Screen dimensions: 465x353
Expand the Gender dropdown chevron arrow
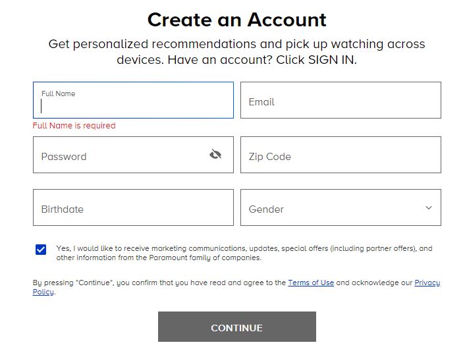[429, 208]
